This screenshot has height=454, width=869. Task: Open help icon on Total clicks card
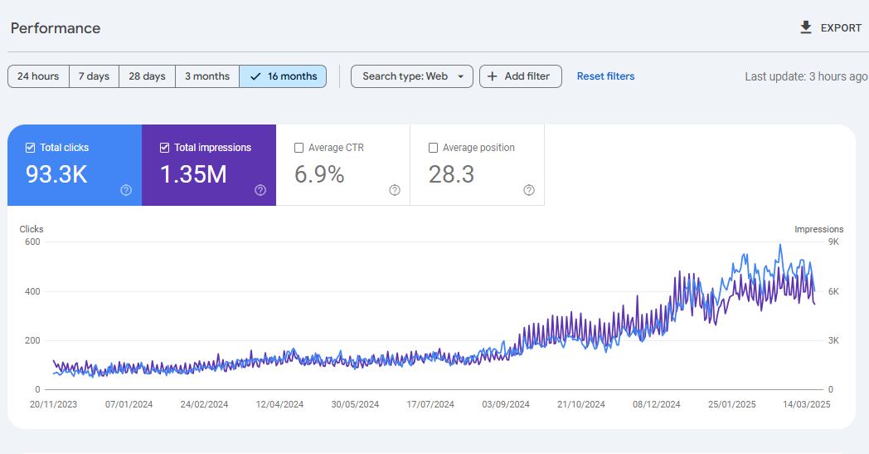126,190
